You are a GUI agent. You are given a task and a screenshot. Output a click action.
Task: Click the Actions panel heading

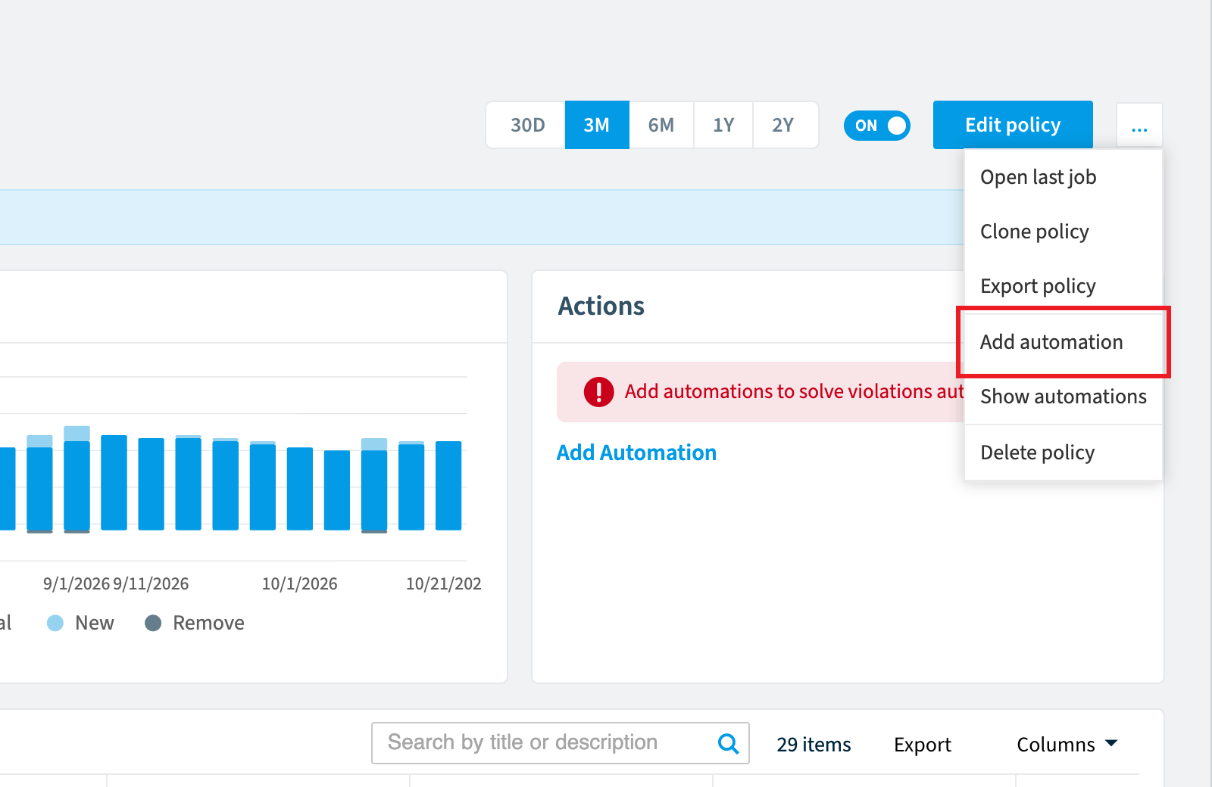(x=601, y=306)
